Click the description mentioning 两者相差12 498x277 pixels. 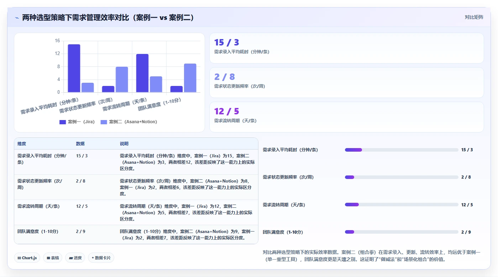tap(187, 162)
